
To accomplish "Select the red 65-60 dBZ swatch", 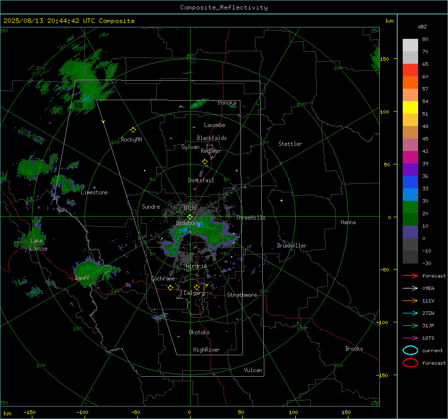I will click(410, 70).
